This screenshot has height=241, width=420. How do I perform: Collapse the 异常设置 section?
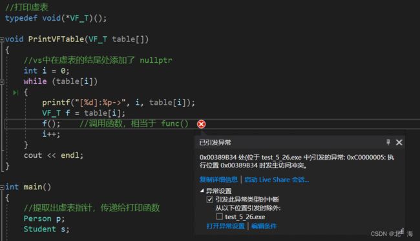(x=202, y=191)
